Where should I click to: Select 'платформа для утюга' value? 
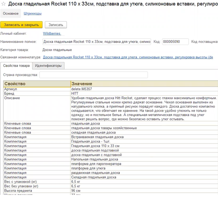coord(144,168)
